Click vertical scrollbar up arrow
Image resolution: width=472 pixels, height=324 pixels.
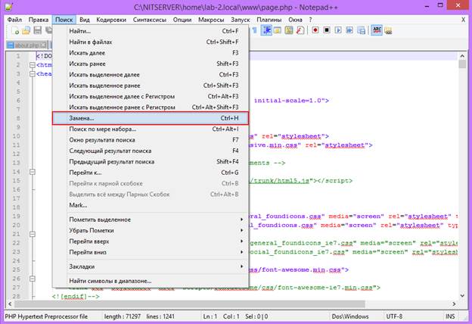tap(462, 56)
